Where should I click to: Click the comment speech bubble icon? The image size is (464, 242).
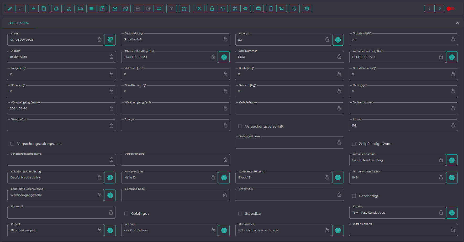pos(258,9)
